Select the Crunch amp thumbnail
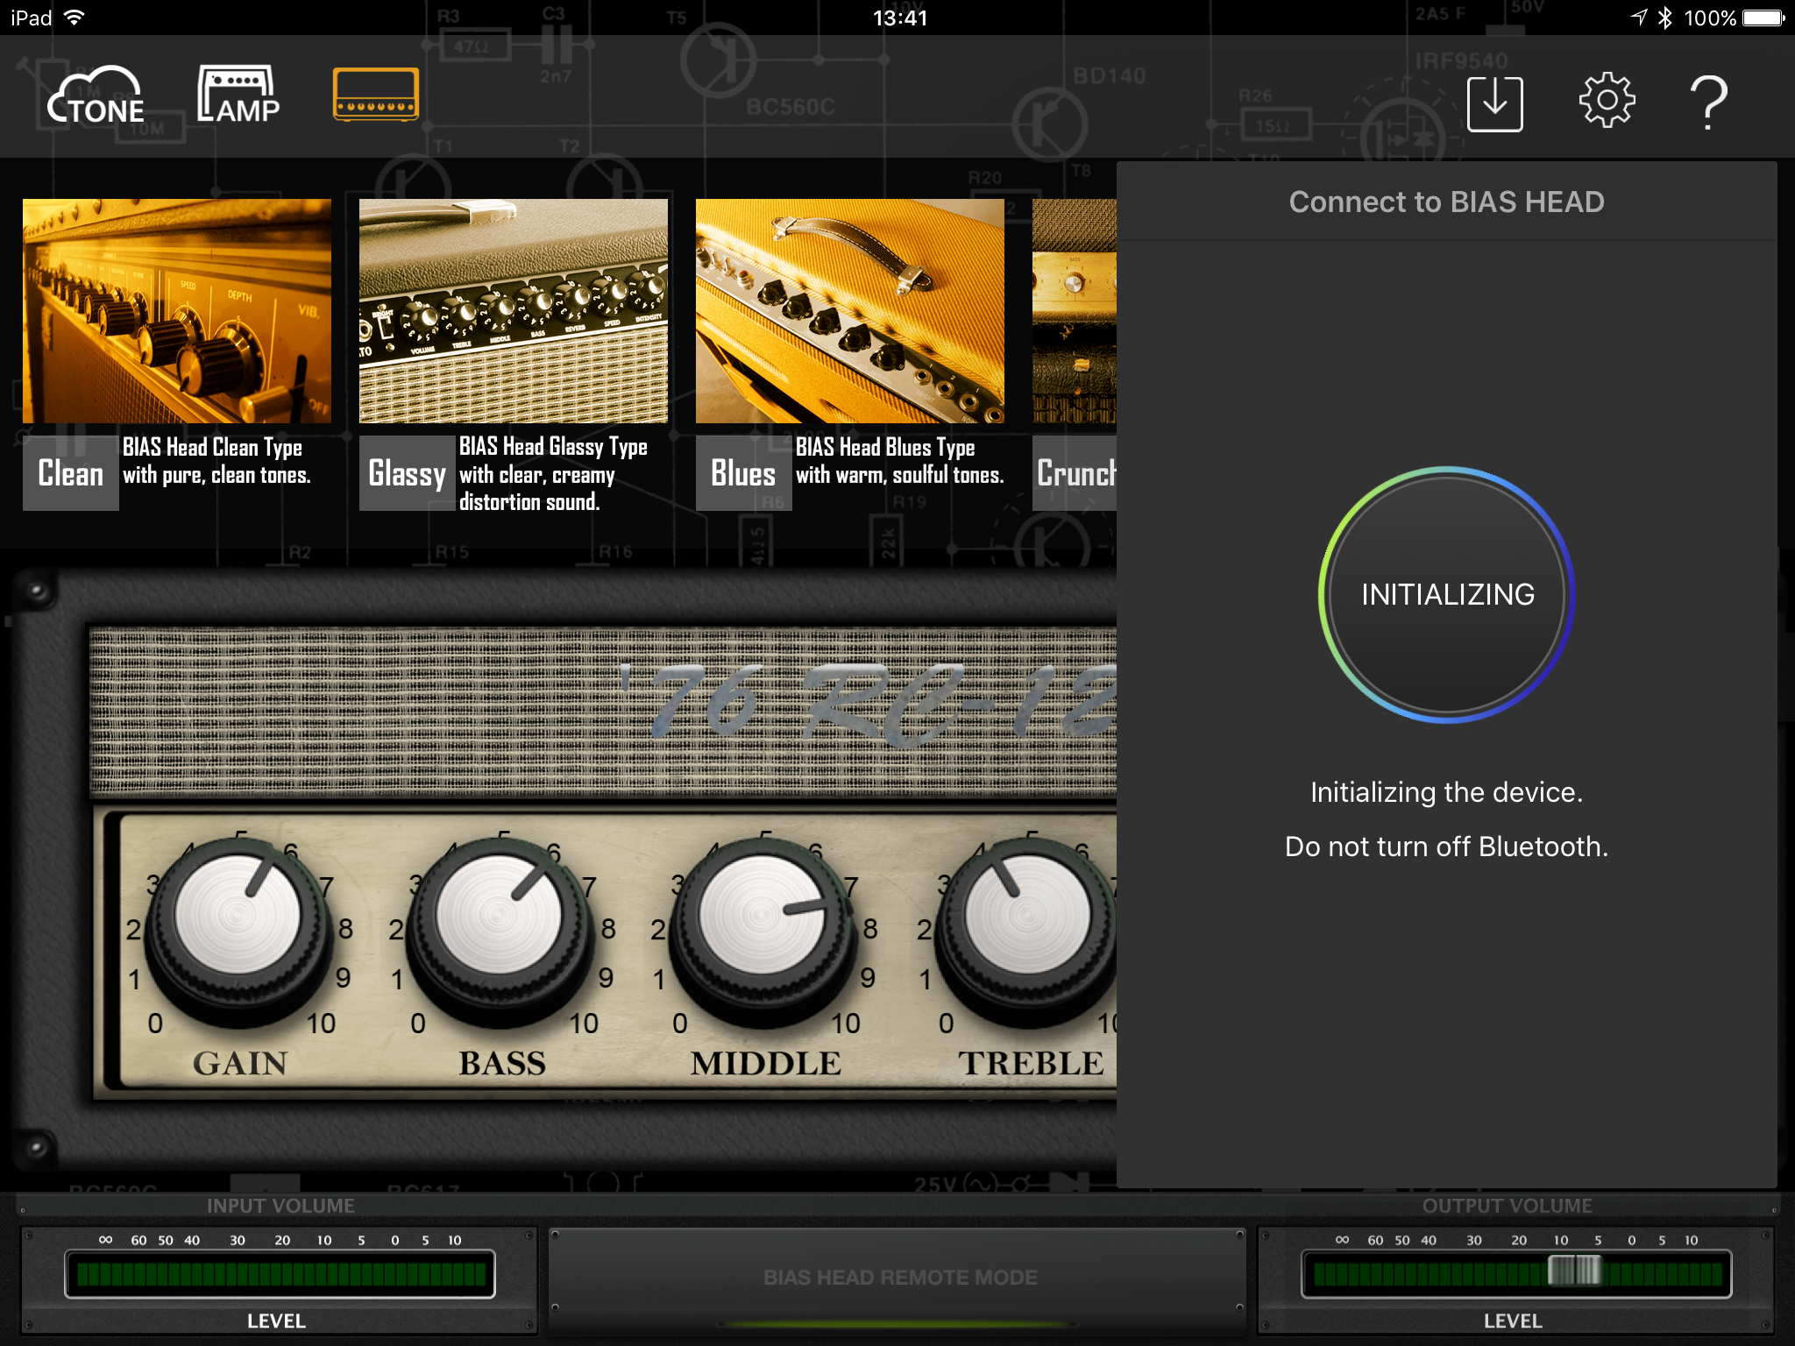 point(1075,311)
